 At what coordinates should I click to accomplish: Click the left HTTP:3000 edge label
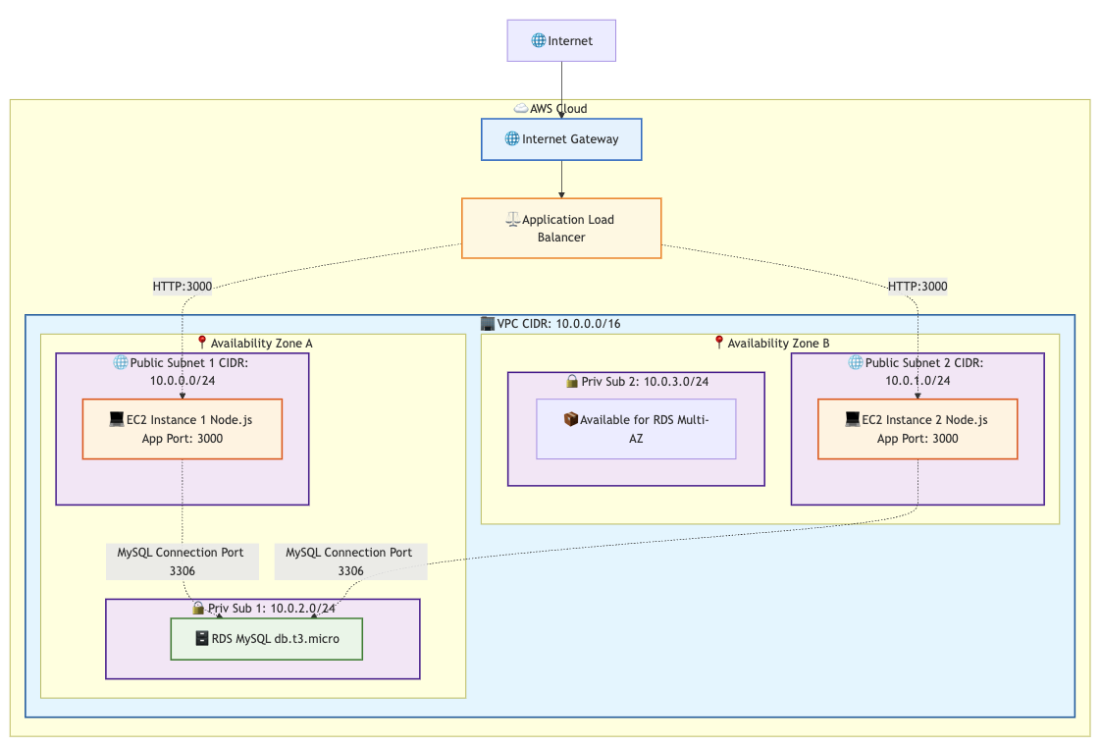pos(183,287)
